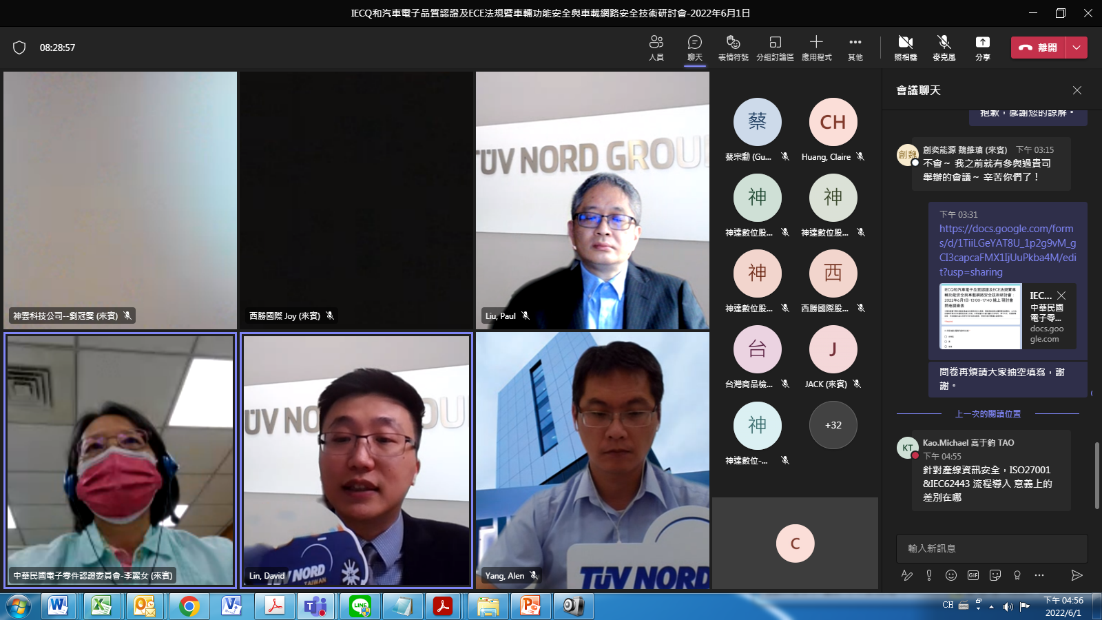Close the meeting chat (會議聊天) panel

[1077, 90]
